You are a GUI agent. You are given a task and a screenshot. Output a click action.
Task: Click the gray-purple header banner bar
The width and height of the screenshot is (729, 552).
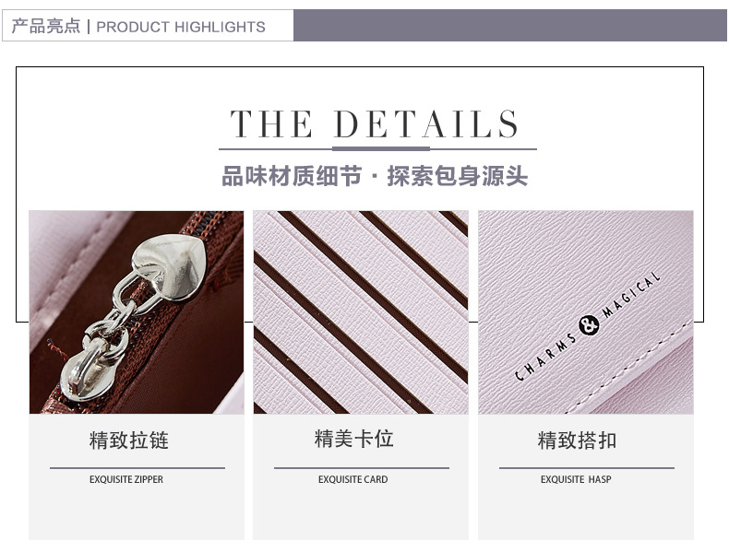(x=510, y=26)
